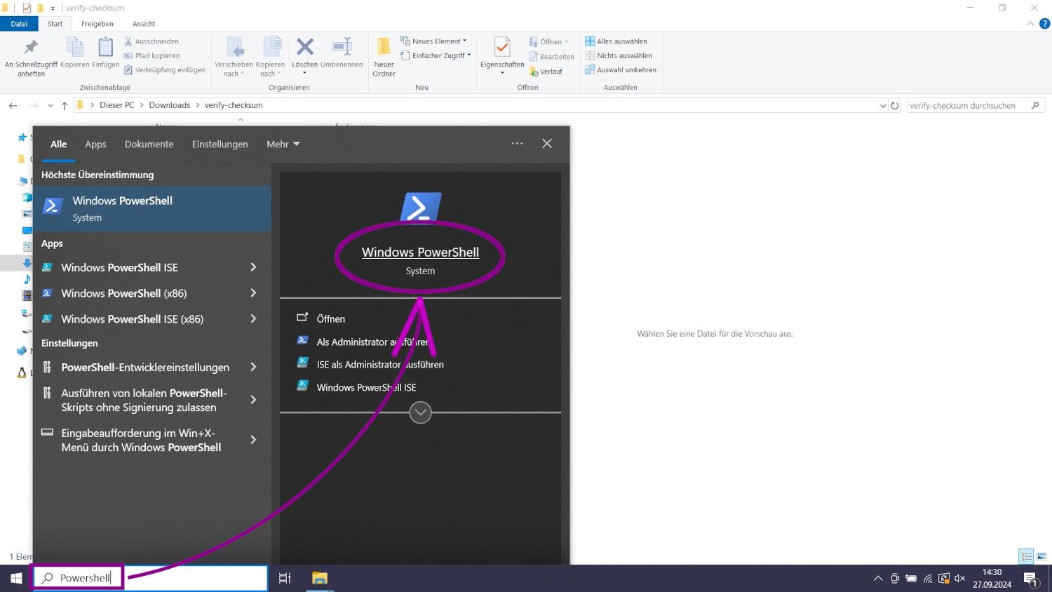The width and height of the screenshot is (1052, 592).
Task: Open the address bar history dropdown
Action: [x=882, y=105]
